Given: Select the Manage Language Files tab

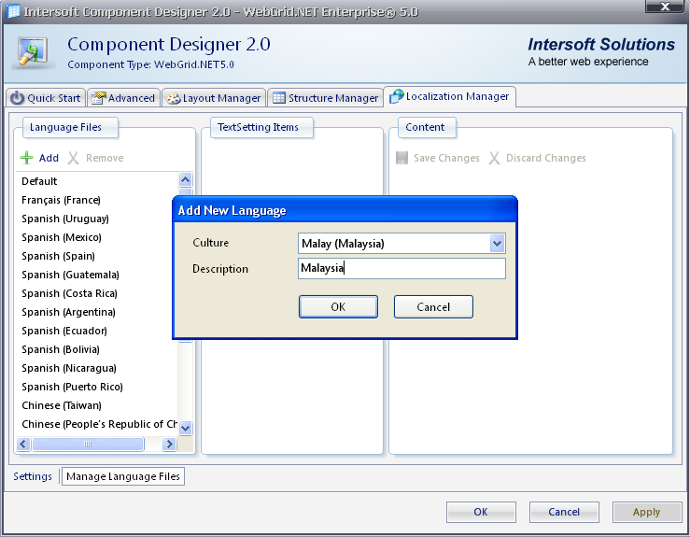Looking at the screenshot, I should click(123, 476).
